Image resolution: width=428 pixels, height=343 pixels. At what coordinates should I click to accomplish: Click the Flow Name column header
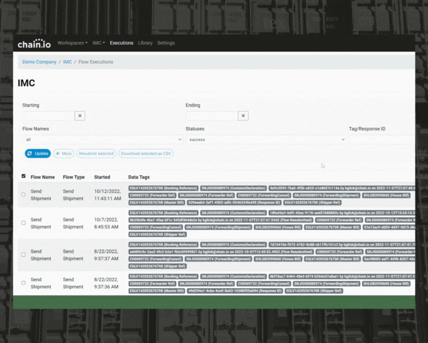43,177
